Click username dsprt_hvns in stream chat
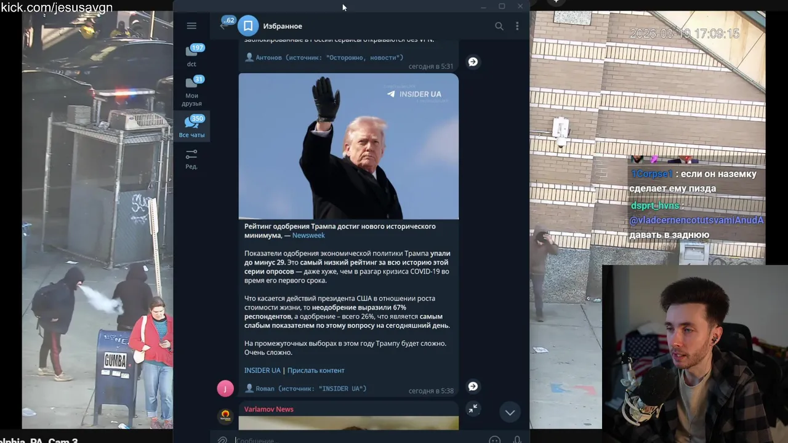The image size is (788, 443). [x=654, y=206]
